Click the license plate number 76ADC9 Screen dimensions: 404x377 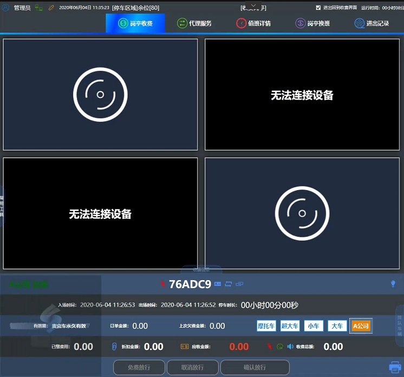[x=190, y=284]
